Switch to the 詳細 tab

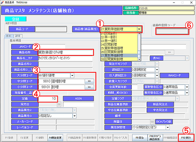18,36
